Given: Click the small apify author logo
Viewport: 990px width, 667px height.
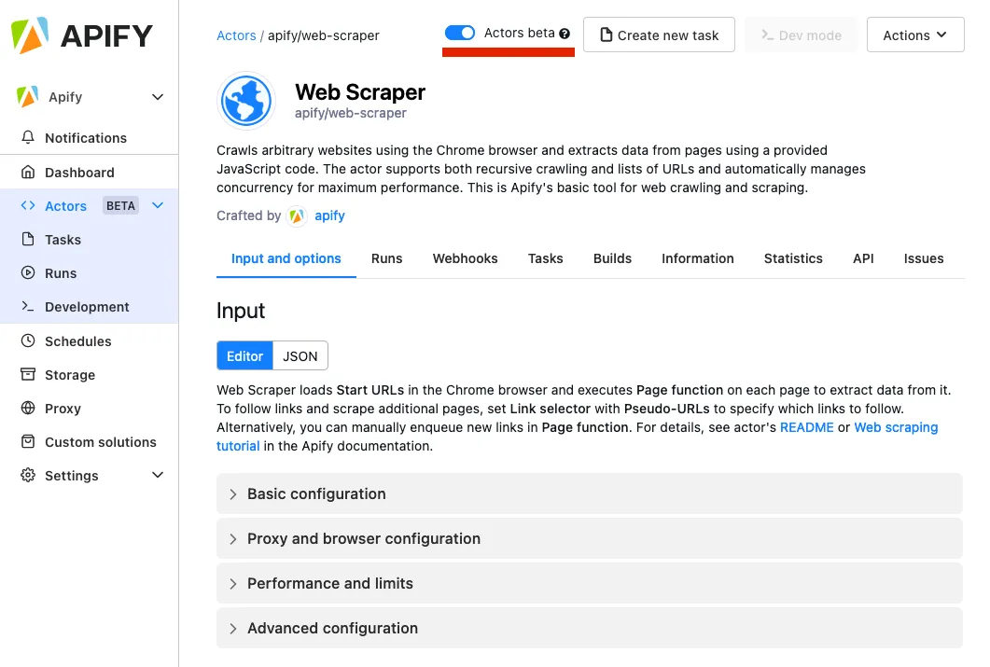Looking at the screenshot, I should tap(297, 215).
